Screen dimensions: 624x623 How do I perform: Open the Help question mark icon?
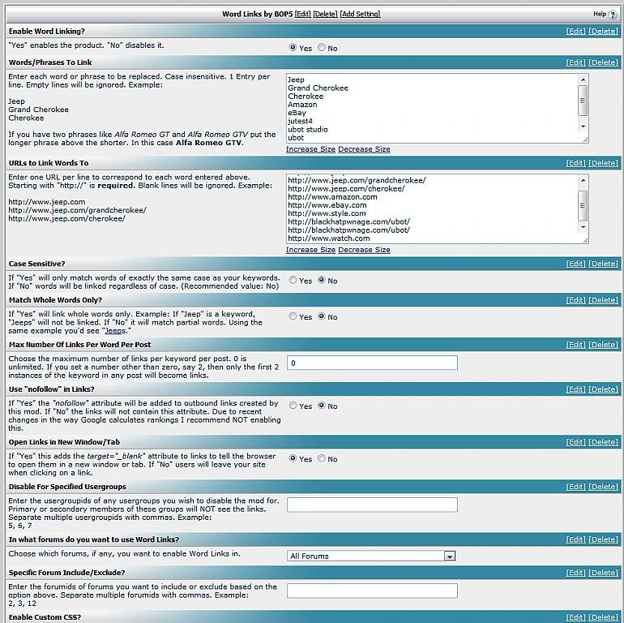(613, 15)
